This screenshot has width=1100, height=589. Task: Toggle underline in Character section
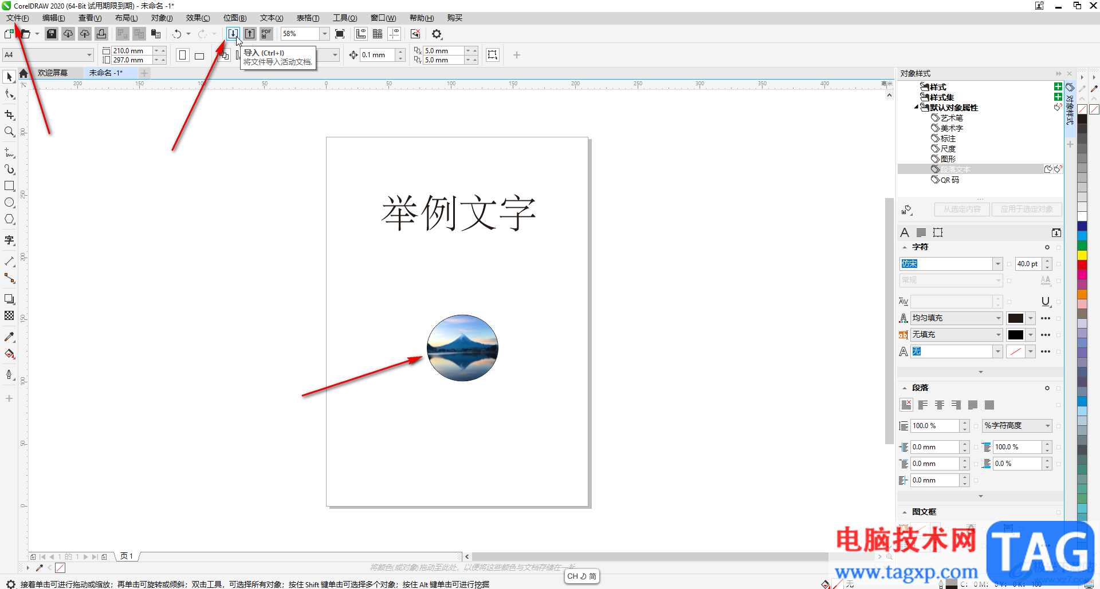tap(1046, 302)
